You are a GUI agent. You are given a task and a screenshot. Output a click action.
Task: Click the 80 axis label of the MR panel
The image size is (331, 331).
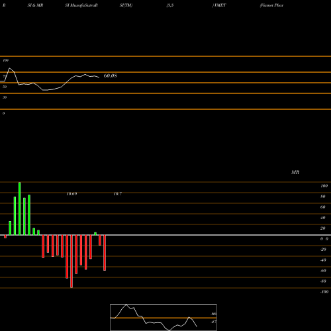click(x=323, y=197)
